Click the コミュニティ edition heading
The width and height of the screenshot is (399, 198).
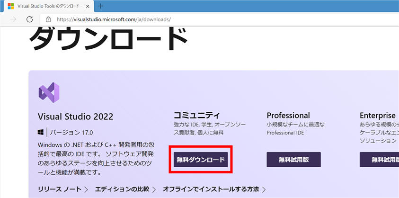click(197, 115)
